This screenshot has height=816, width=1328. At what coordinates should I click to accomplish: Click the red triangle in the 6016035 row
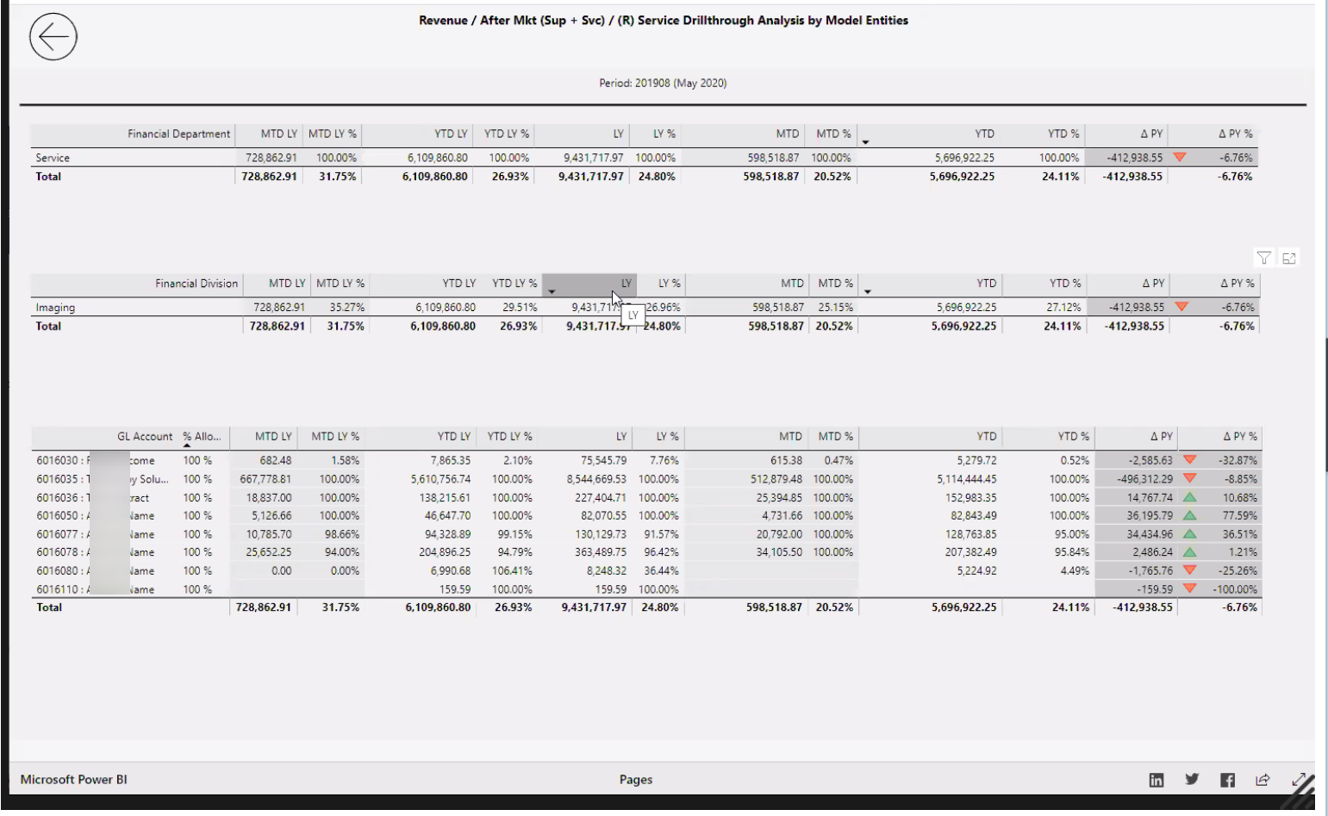point(1189,478)
